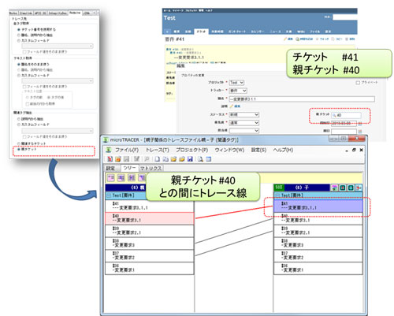Open ヘルプ(H) menu in microTRACER
The width and height of the screenshot is (394, 316).
(283, 150)
